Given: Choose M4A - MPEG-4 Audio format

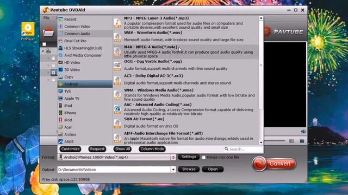Looking at the screenshot, I should point(186,51).
